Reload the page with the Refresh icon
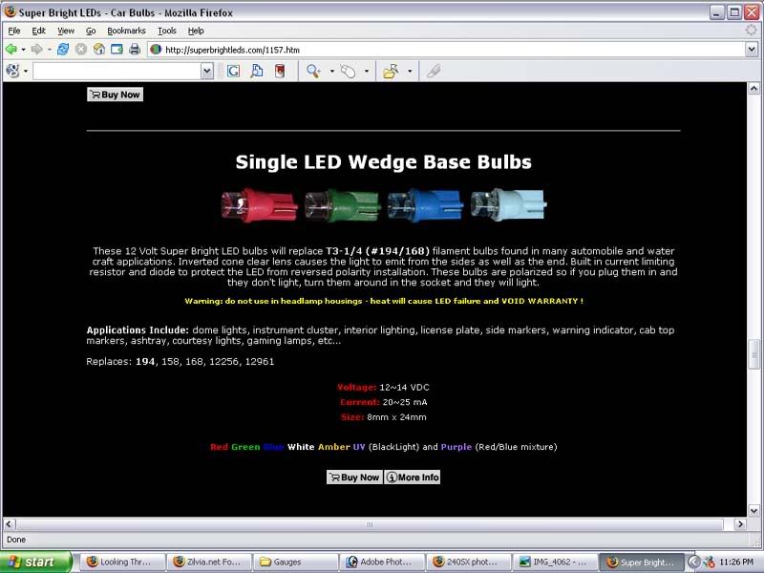Image resolution: width=764 pixels, height=573 pixels. point(63,50)
